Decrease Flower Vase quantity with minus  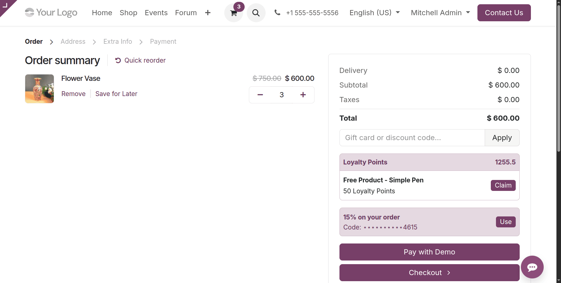pos(260,95)
